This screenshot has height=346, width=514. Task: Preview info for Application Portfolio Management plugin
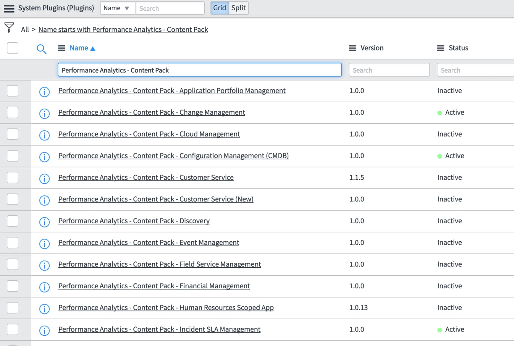(x=44, y=92)
